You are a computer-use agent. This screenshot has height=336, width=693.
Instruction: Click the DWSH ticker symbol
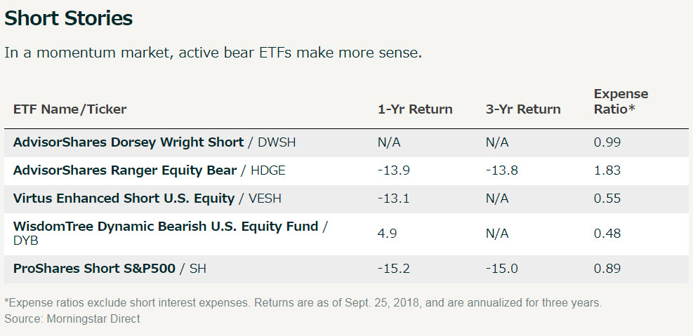click(x=276, y=142)
